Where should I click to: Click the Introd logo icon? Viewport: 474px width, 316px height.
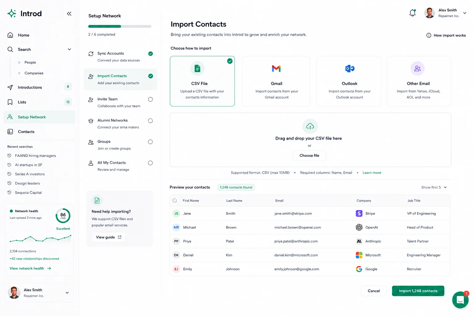[12, 13]
